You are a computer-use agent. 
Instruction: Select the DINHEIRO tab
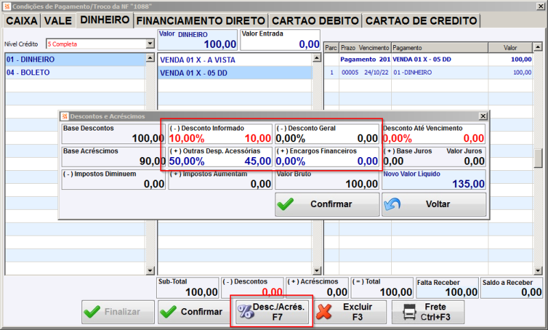(105, 20)
